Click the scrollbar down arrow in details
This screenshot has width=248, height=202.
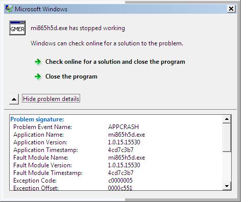tap(227, 186)
